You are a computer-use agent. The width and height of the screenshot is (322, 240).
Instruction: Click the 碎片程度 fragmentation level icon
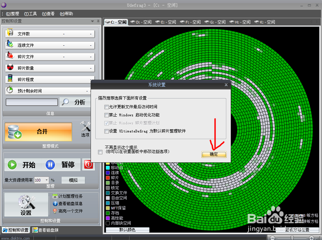(x=10, y=78)
